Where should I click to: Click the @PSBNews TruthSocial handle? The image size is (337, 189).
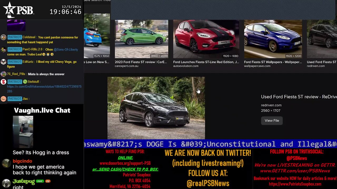(297, 158)
